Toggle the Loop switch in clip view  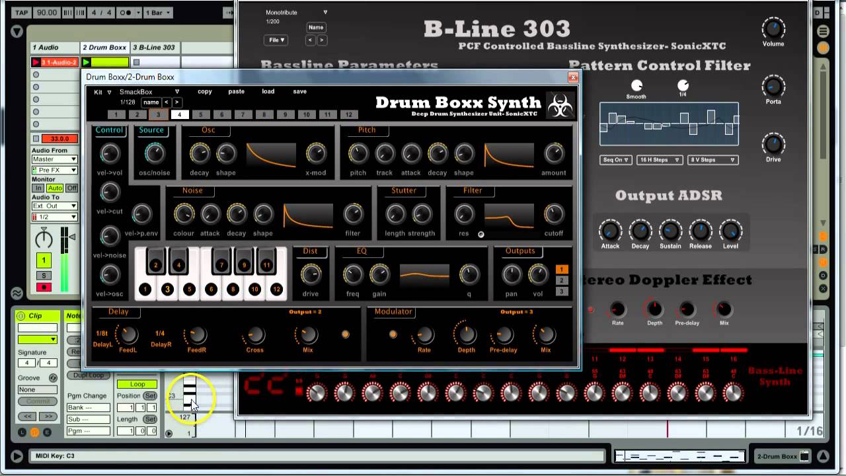point(137,384)
